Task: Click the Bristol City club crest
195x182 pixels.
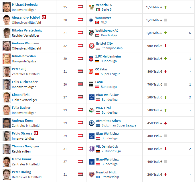Action: (x=92, y=46)
